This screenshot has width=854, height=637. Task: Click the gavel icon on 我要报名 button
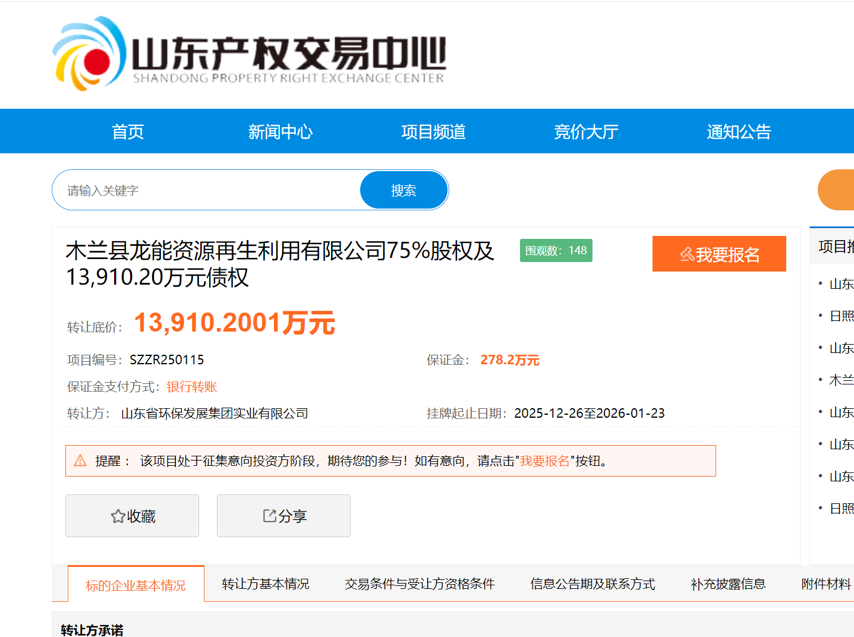(x=687, y=254)
